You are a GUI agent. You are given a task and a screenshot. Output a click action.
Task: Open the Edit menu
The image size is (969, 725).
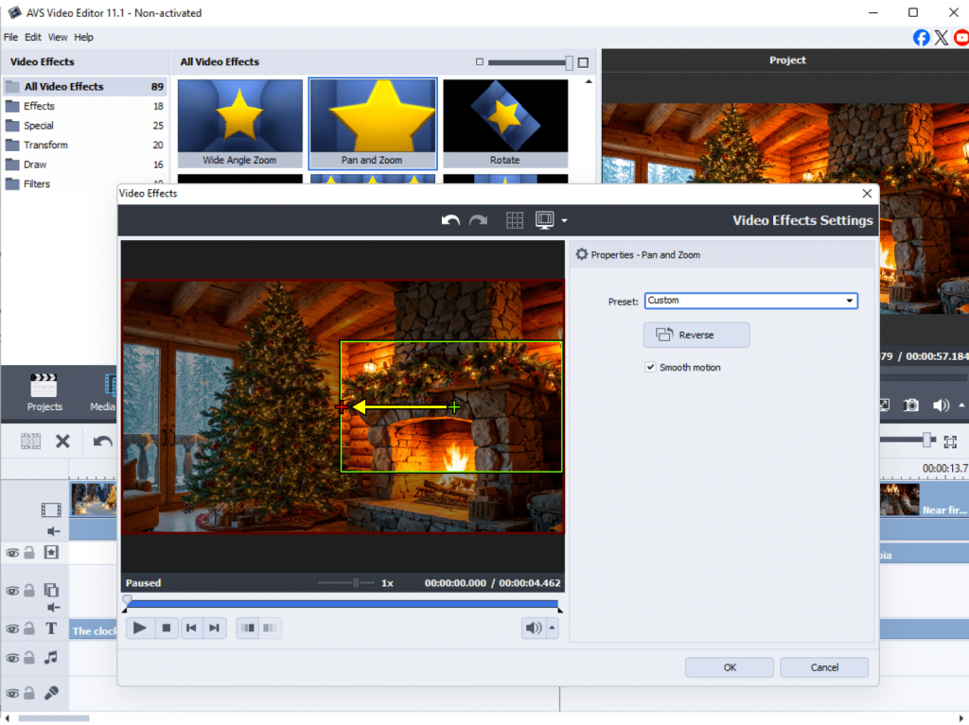click(x=33, y=37)
